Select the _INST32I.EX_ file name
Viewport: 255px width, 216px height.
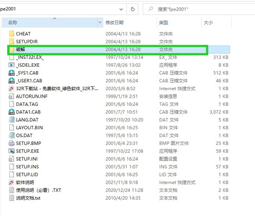(x=30, y=57)
